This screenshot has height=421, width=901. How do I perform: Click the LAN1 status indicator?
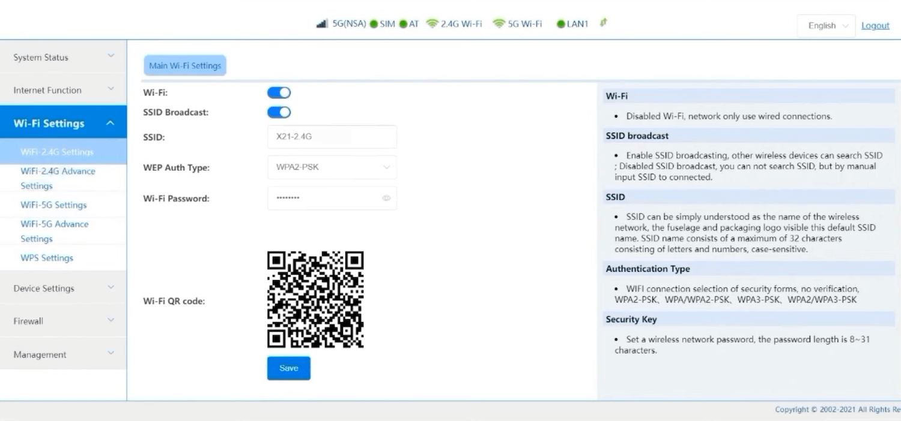pos(562,23)
